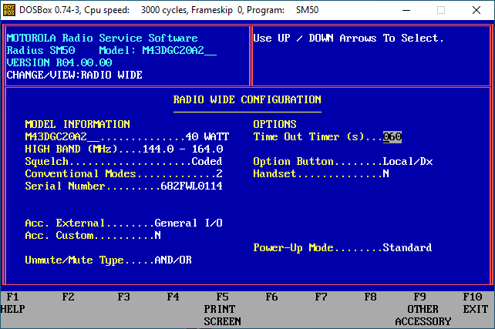This screenshot has width=495, height=329.
Task: Click the Acc. External label
Action: click(65, 223)
